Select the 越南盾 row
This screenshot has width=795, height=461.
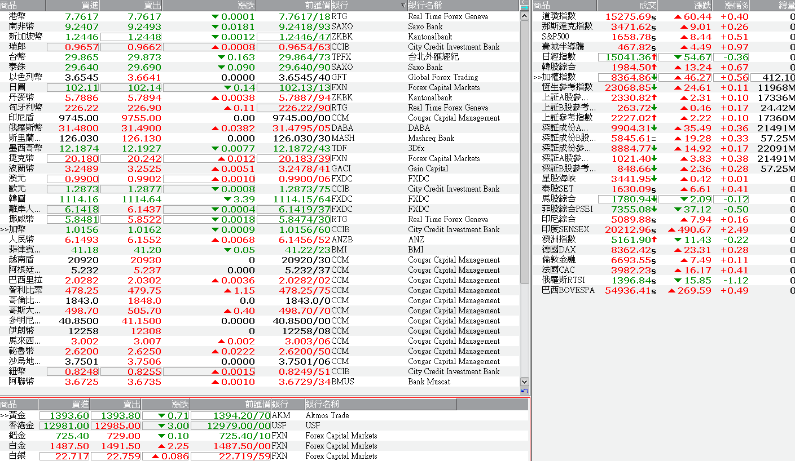[260, 260]
